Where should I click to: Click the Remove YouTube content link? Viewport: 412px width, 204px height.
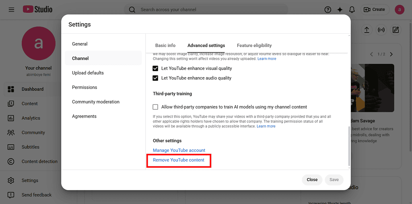pos(178,160)
